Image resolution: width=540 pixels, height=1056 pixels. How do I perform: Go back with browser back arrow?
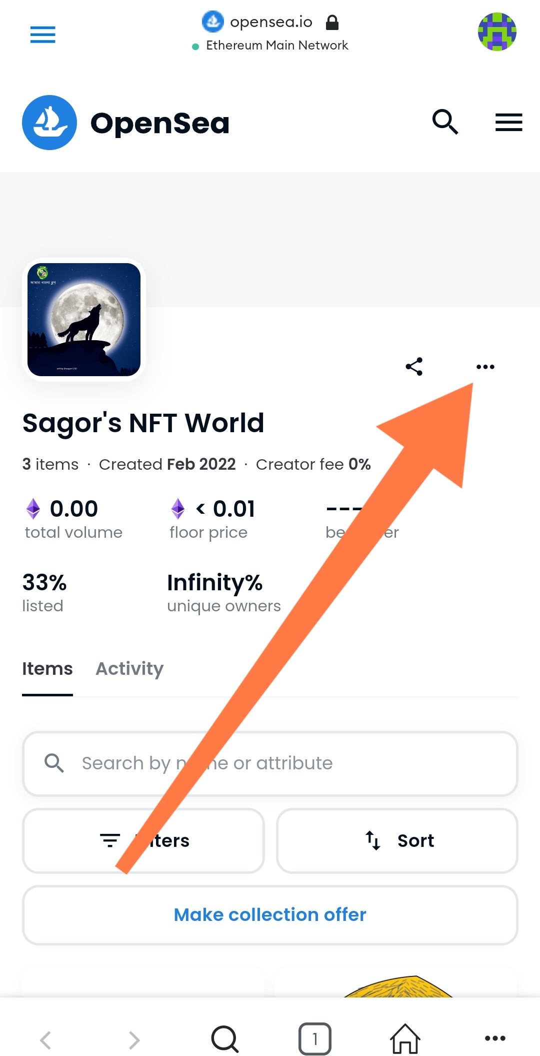(45, 1039)
